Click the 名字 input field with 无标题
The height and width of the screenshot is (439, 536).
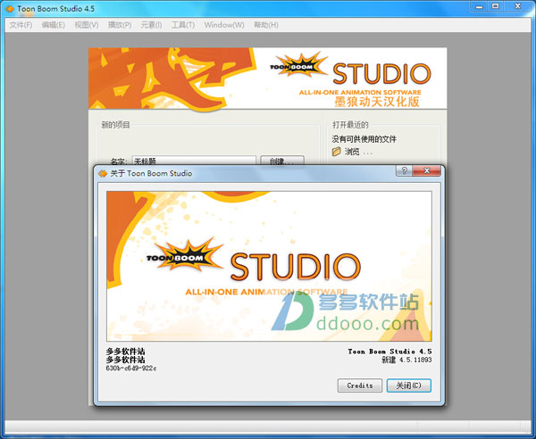tap(194, 161)
